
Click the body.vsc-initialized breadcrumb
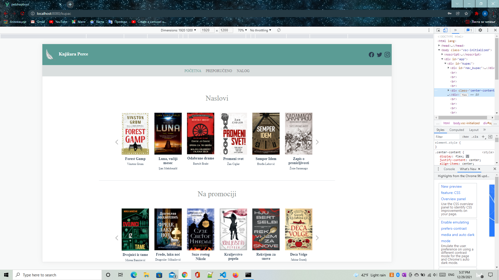tap(466, 123)
